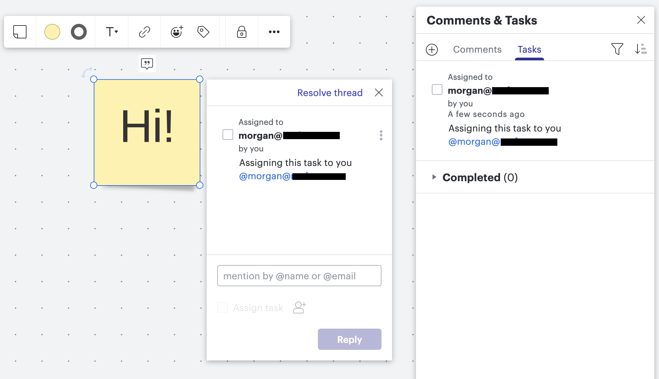
Task: Open the filter options for tasks
Action: tap(617, 49)
